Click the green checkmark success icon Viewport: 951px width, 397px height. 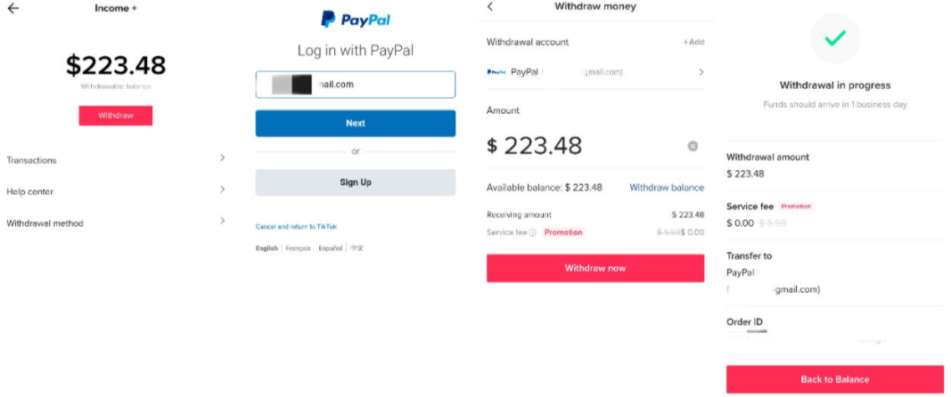pyautogui.click(x=834, y=38)
